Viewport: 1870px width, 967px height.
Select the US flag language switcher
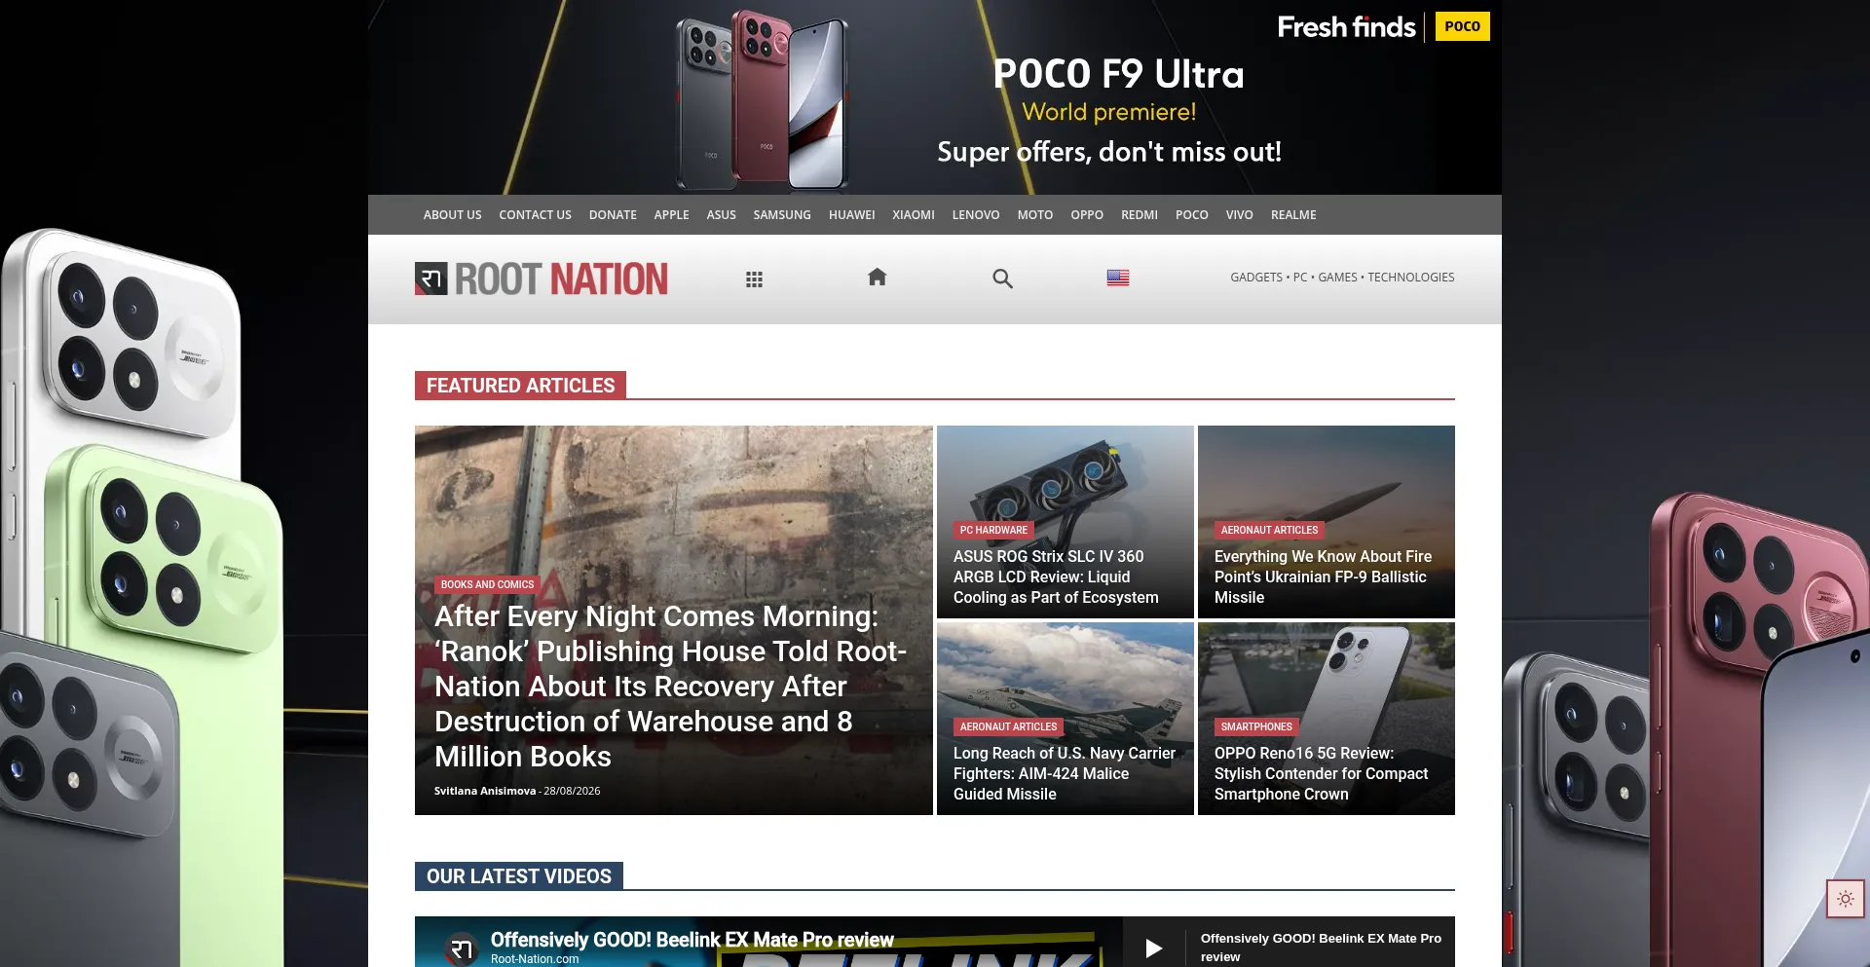pyautogui.click(x=1118, y=278)
